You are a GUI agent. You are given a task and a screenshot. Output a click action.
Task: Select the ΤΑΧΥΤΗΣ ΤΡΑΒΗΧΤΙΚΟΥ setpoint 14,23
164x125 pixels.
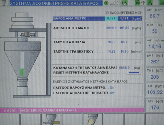[111, 51]
